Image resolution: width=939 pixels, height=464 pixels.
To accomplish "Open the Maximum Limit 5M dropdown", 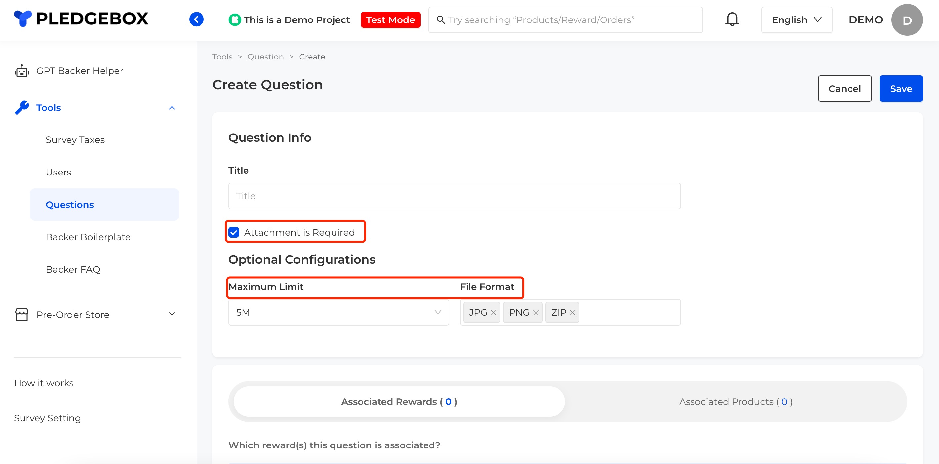I will (338, 313).
